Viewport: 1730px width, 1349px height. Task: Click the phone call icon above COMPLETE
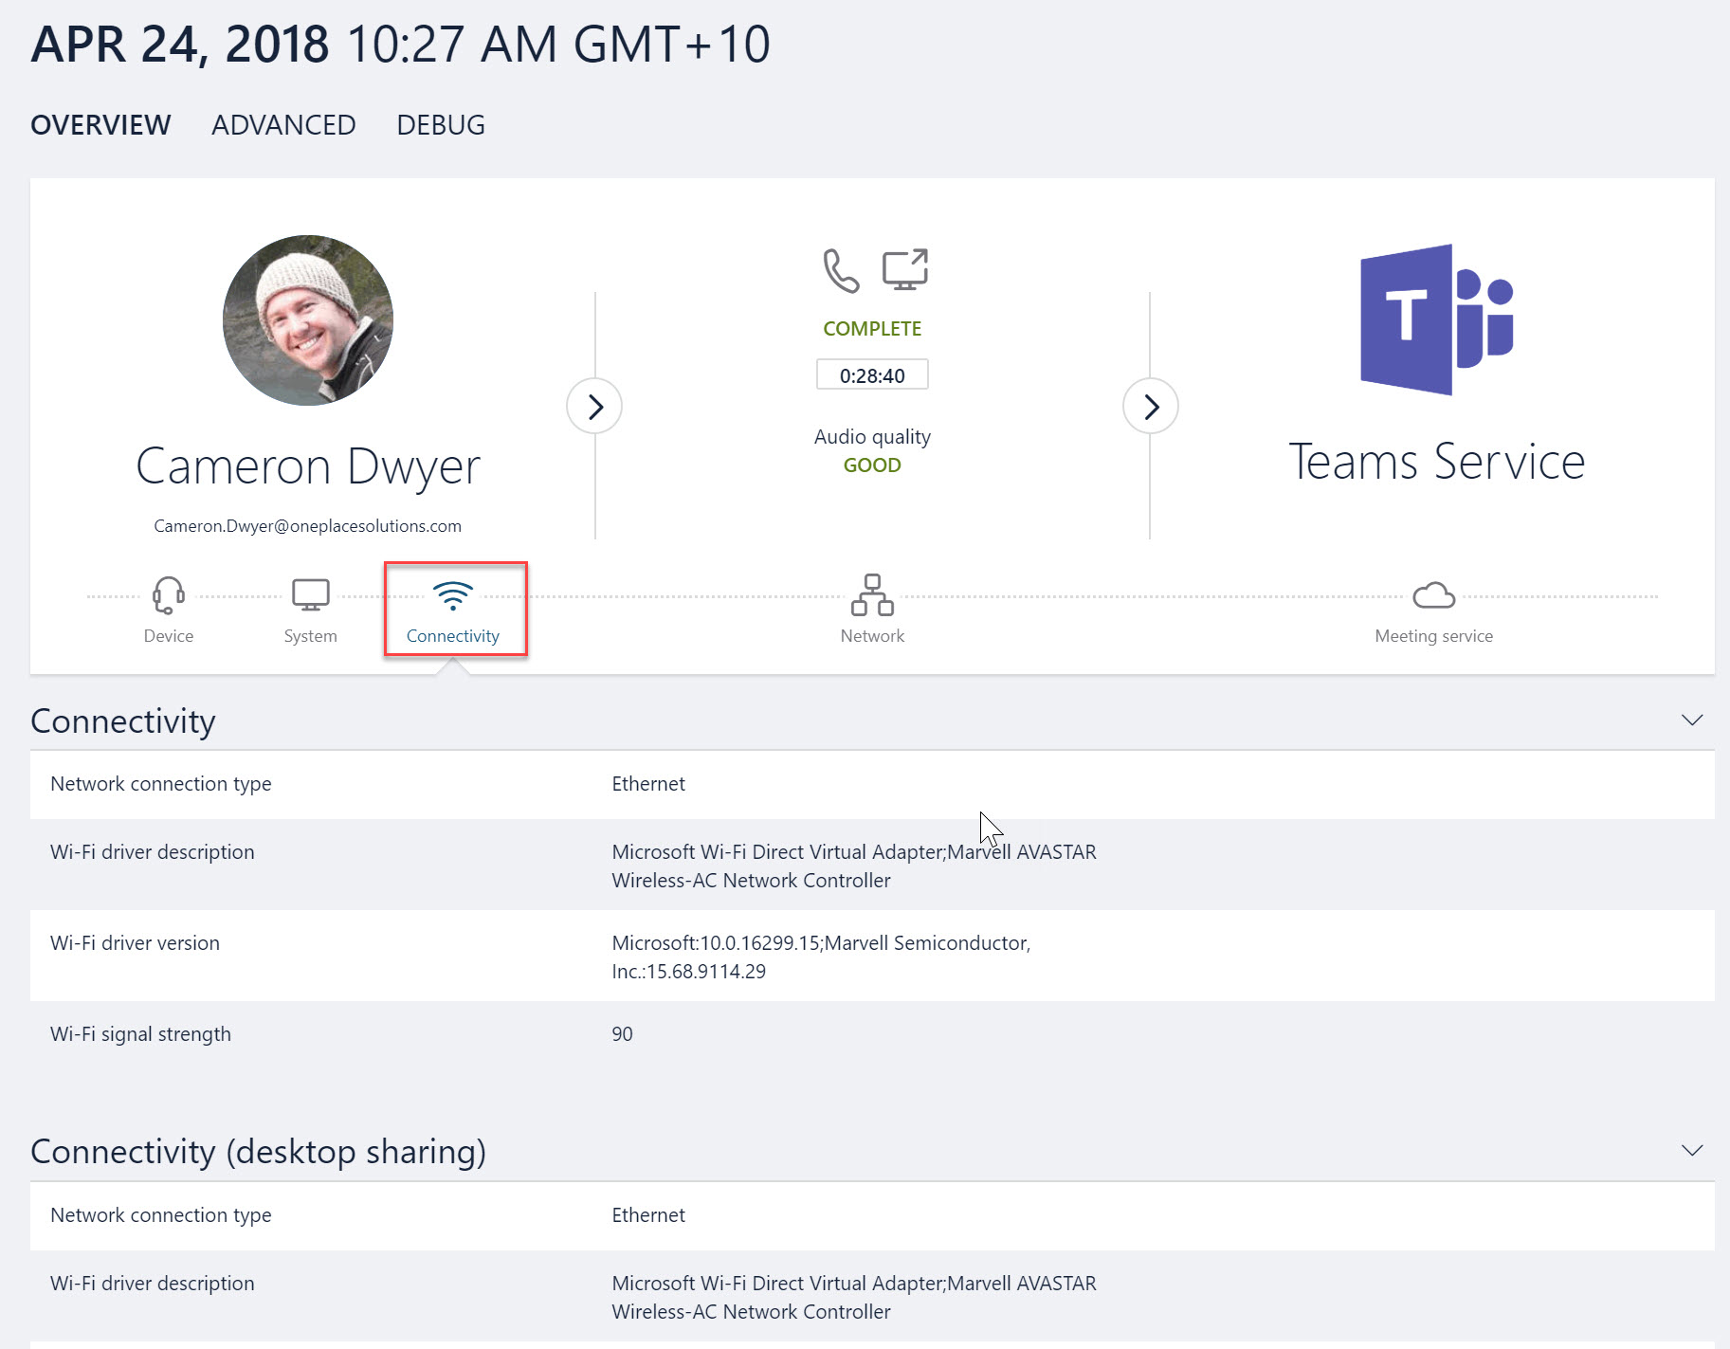coord(839,270)
